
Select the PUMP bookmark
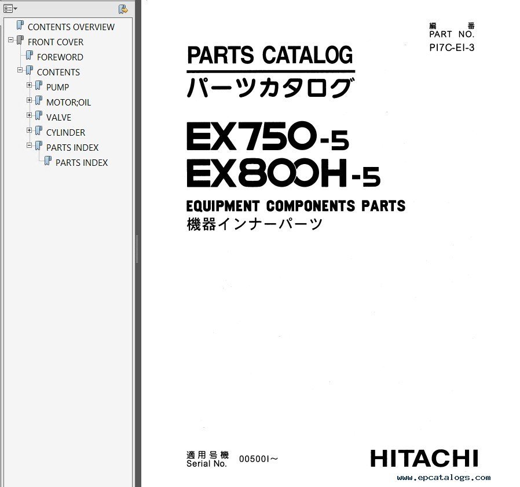[x=57, y=87]
